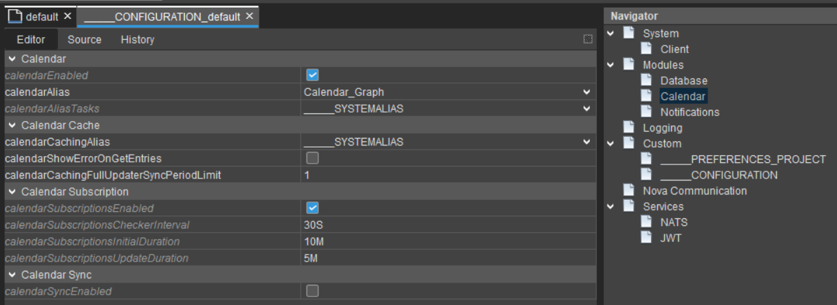Click the document icon next to NATS
The width and height of the screenshot is (837, 305).
(646, 222)
